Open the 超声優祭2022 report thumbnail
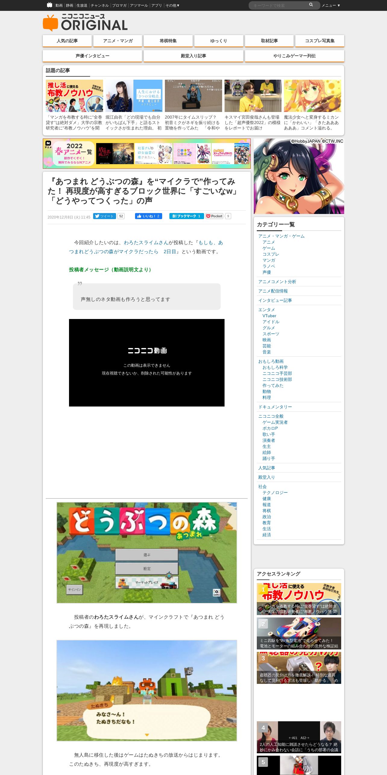 pos(253,96)
